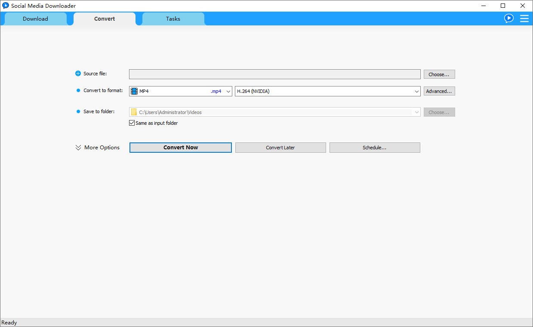Click the MP4 film strip icon
Screen dimensions: 533x327
pos(135,91)
